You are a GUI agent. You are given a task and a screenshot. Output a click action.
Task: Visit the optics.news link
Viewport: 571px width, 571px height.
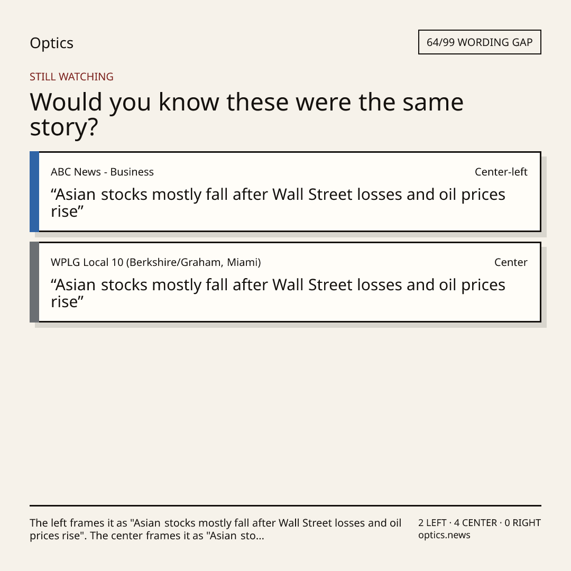(x=444, y=535)
